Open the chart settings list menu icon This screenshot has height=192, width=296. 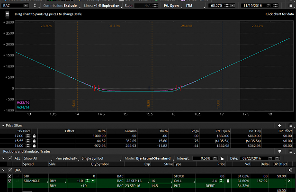[x=290, y=6]
